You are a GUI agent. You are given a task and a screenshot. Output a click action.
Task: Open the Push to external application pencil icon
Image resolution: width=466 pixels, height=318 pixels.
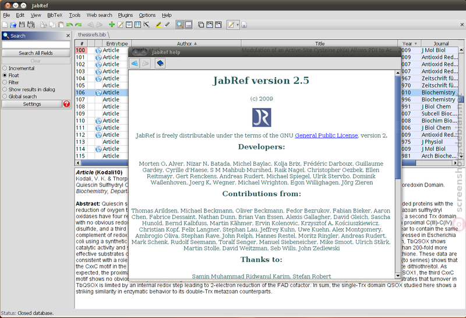click(x=231, y=25)
